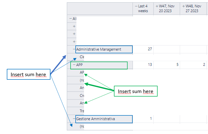Click the value 2 under W48 column
208x134 pixels.
pos(204,65)
